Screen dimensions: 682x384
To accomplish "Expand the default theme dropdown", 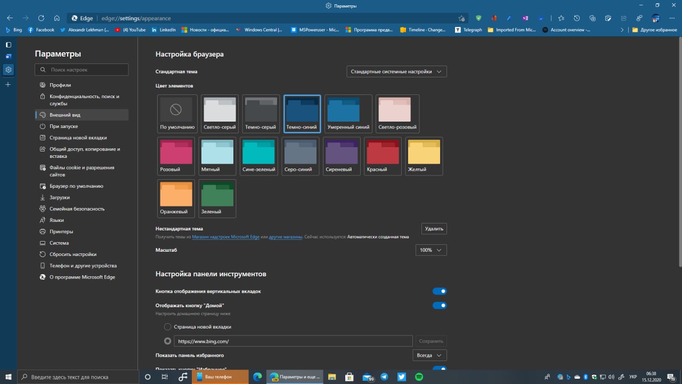I will click(396, 71).
